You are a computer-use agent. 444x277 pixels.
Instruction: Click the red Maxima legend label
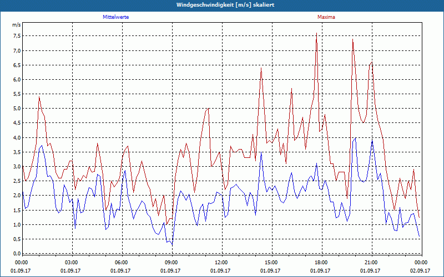[326, 17]
